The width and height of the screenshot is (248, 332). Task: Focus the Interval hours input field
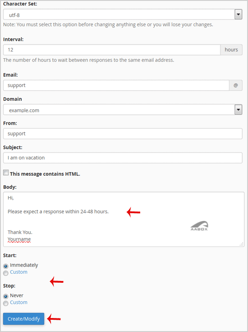pos(112,50)
